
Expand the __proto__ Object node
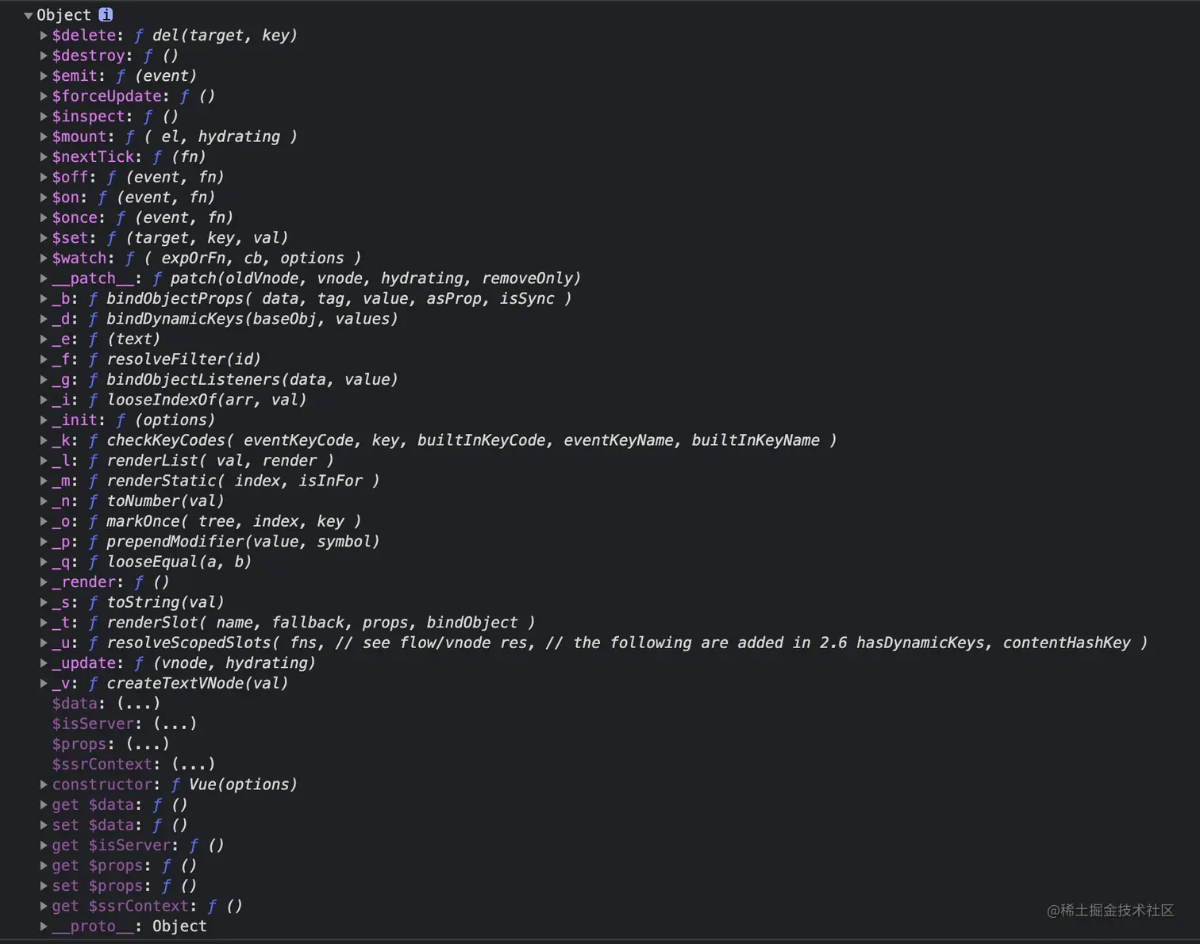tap(44, 926)
